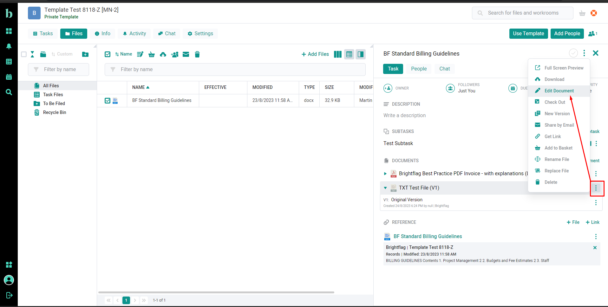The height and width of the screenshot is (307, 608).
Task: Click search for files and workrooms field
Action: point(522,13)
